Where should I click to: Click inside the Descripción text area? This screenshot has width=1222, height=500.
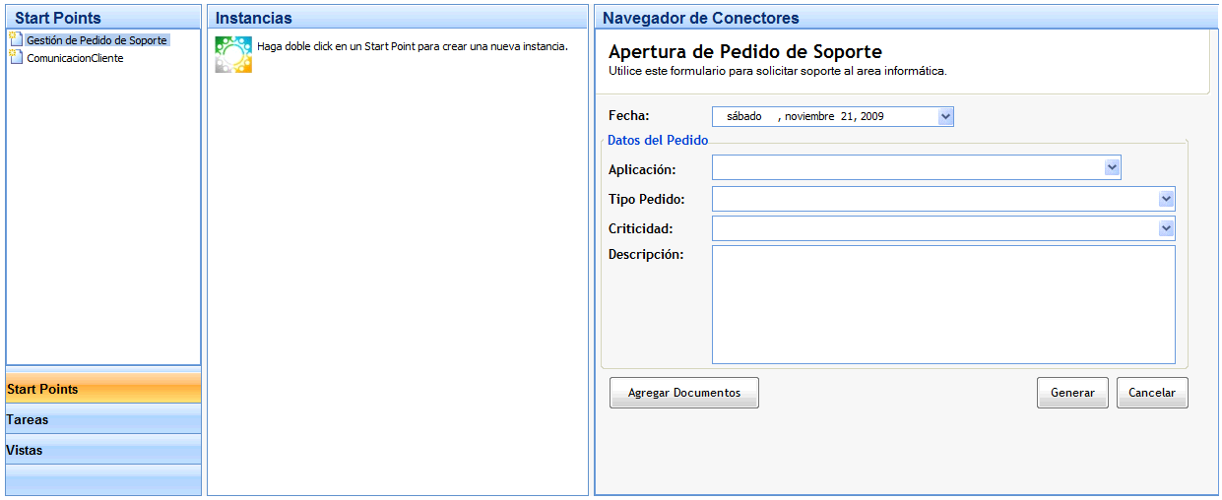coord(942,304)
